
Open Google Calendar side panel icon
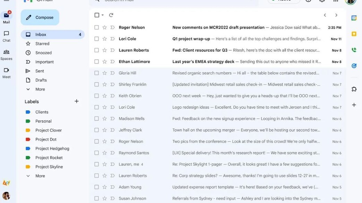point(354,18)
